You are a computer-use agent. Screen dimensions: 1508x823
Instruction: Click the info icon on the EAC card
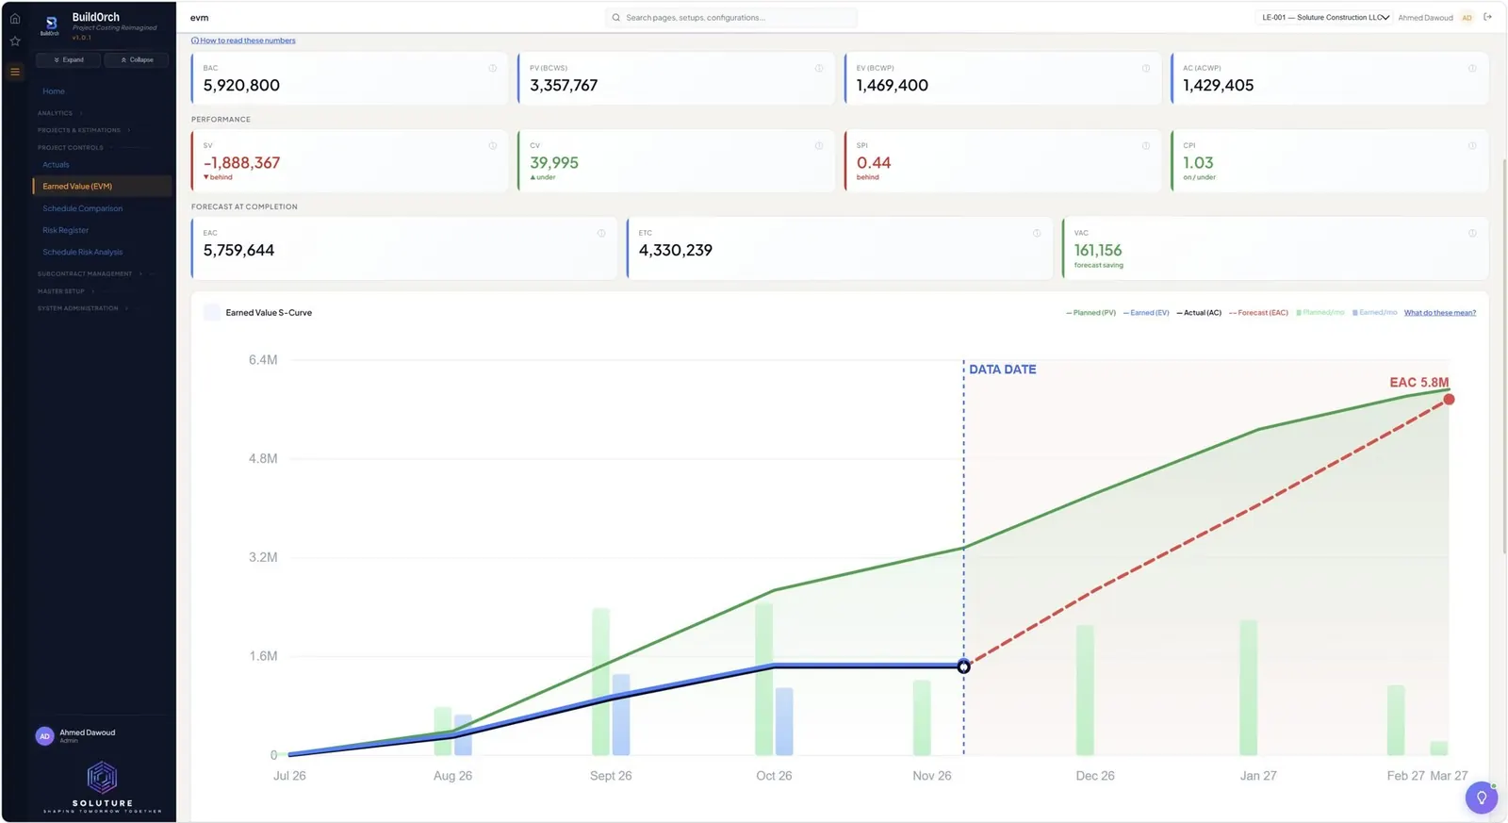pos(601,233)
